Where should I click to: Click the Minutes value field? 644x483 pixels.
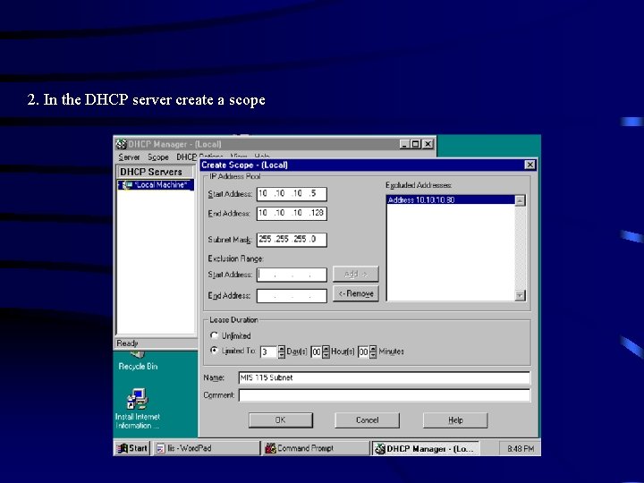tap(363, 352)
